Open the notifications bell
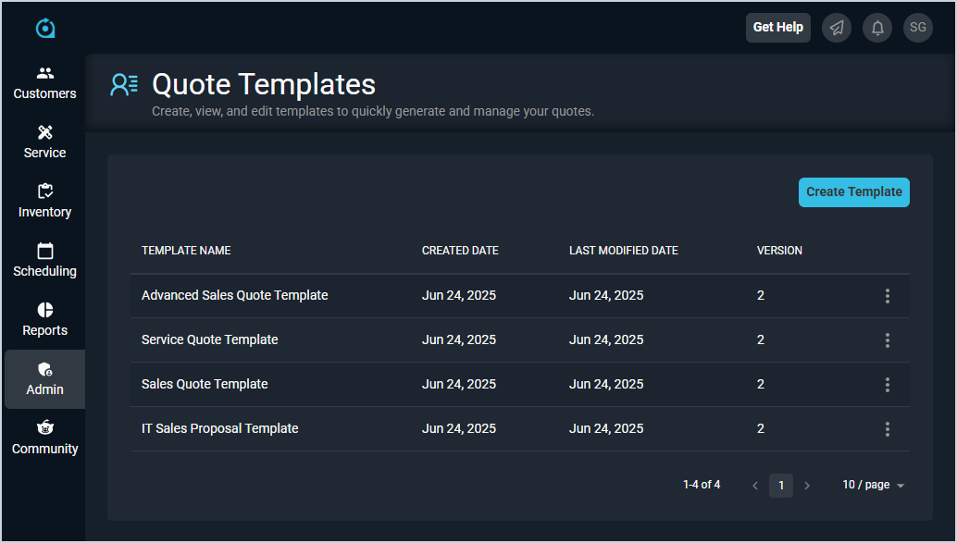The width and height of the screenshot is (957, 543). tap(877, 28)
